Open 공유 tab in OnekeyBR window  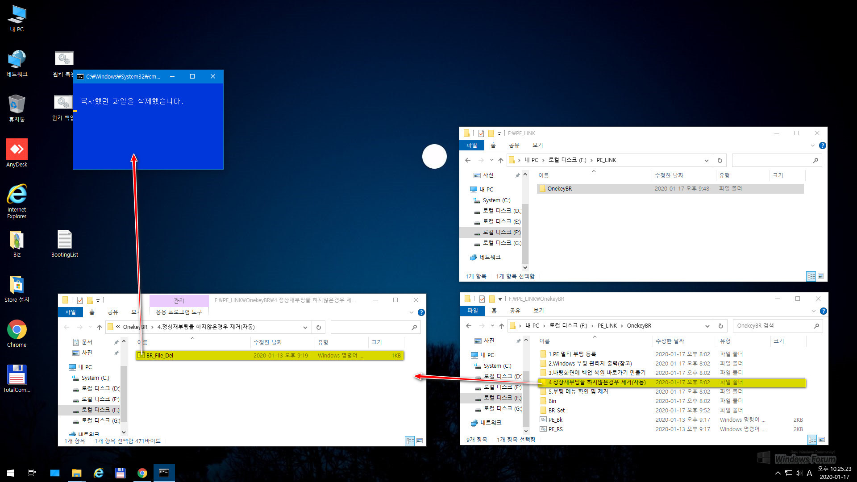click(515, 311)
